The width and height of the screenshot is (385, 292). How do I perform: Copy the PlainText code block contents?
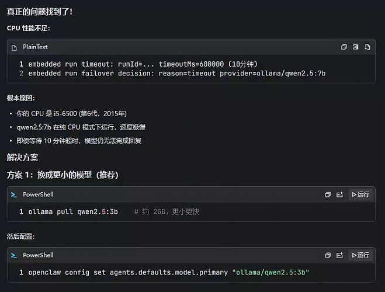pos(344,47)
